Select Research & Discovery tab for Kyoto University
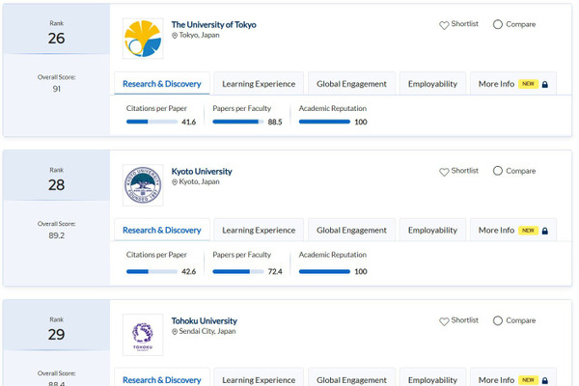The height and width of the screenshot is (386, 579). click(x=162, y=231)
